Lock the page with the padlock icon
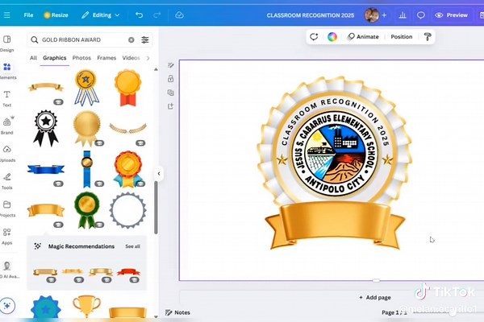This screenshot has width=484, height=322. click(x=171, y=79)
